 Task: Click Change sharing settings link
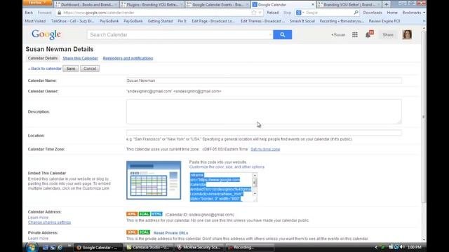pyautogui.click(x=49, y=223)
